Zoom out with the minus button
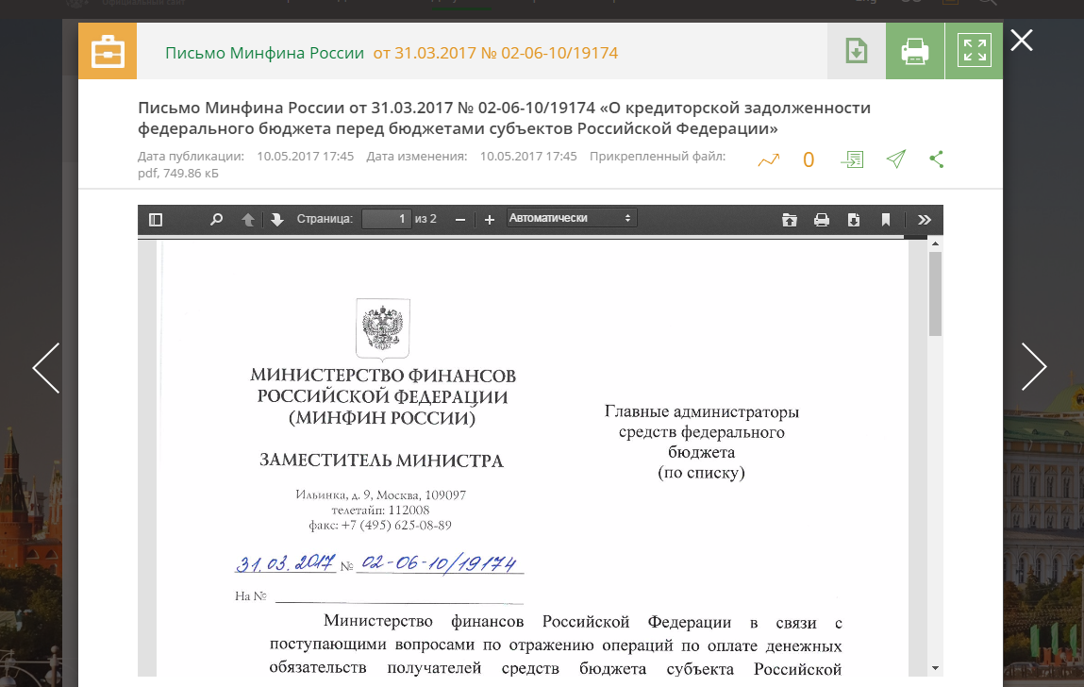The width and height of the screenshot is (1084, 687). click(460, 220)
